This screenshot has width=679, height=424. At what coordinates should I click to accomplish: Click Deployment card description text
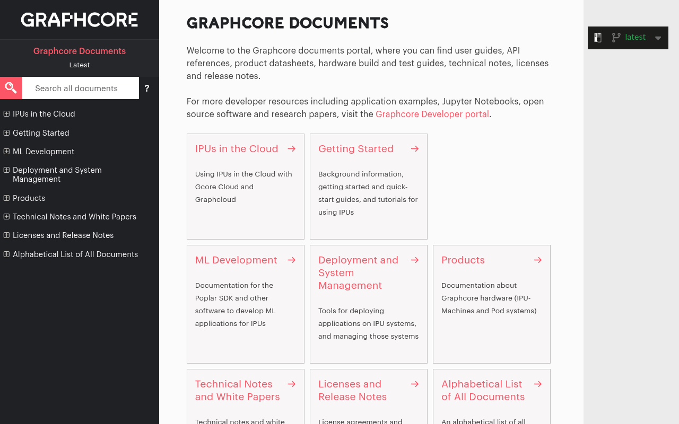(x=368, y=324)
